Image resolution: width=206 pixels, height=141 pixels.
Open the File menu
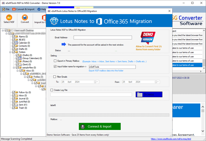click(x=6, y=9)
